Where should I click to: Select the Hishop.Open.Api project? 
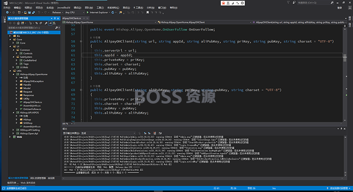click(29, 134)
